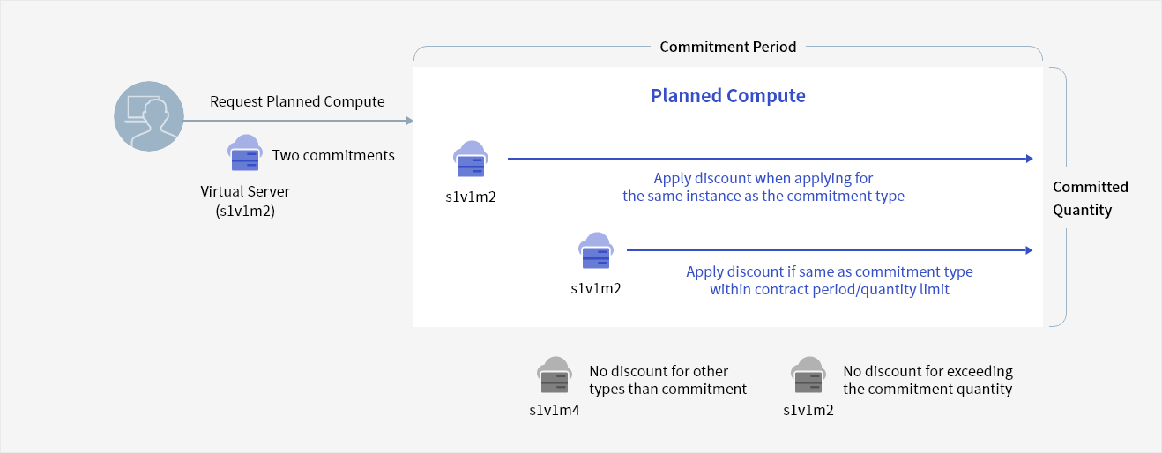Click "Apply discount when applying for the same instance" text
This screenshot has width=1162, height=453.
763,187
